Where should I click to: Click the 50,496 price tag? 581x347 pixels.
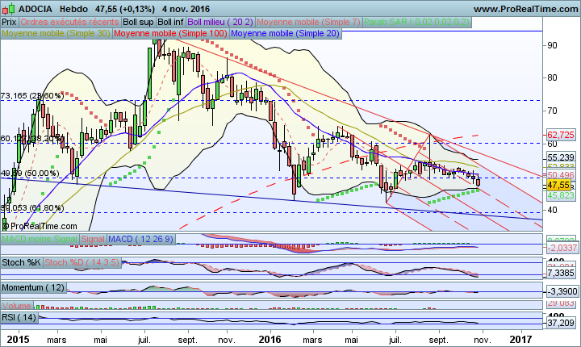click(561, 175)
